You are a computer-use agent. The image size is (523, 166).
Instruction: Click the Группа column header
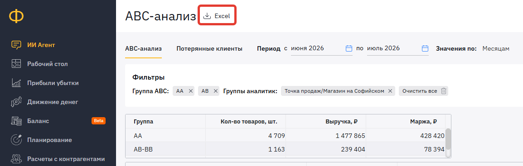(165, 121)
